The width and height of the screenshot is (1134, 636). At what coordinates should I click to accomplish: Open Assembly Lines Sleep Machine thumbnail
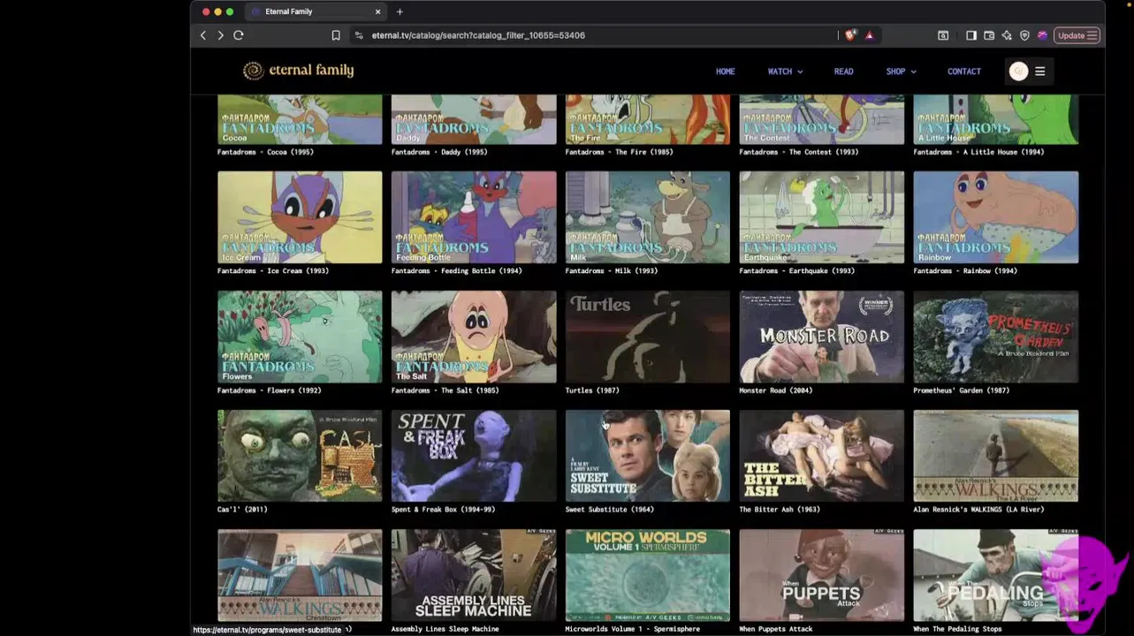click(474, 575)
